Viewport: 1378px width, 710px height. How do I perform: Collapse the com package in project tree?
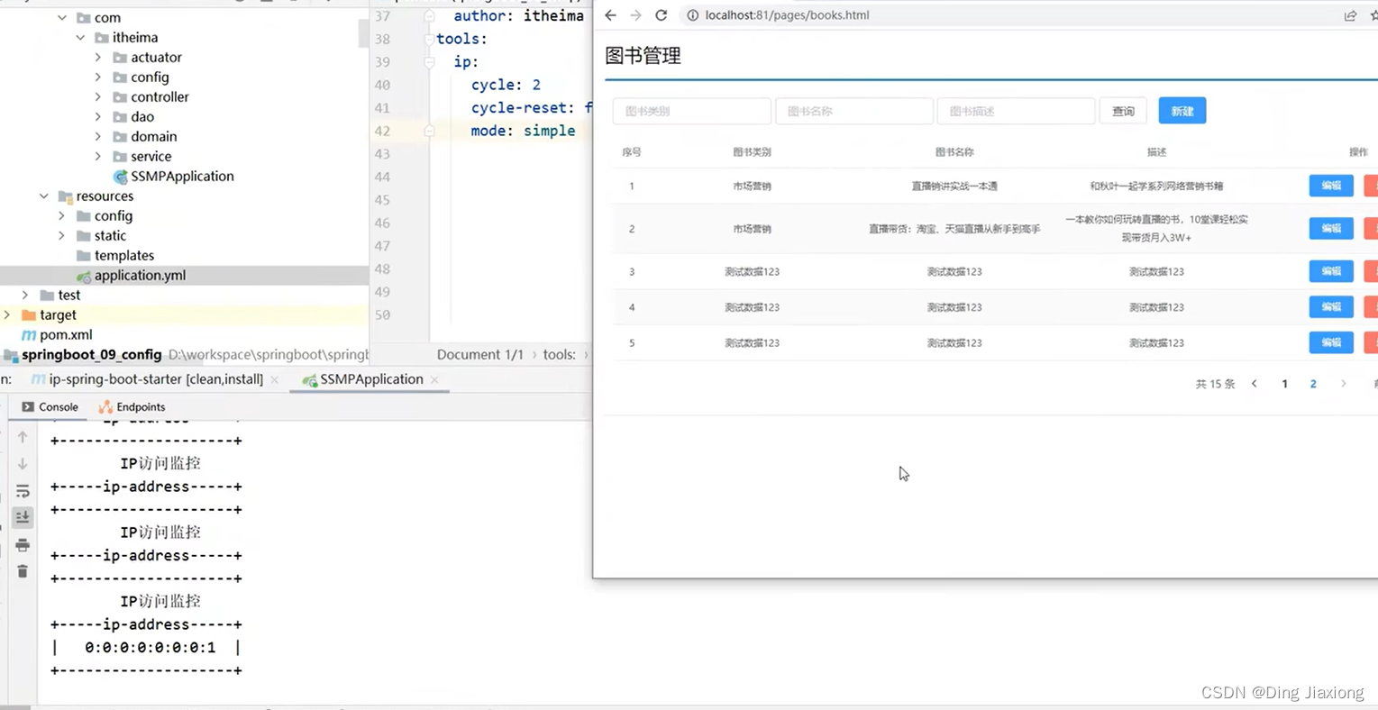62,17
